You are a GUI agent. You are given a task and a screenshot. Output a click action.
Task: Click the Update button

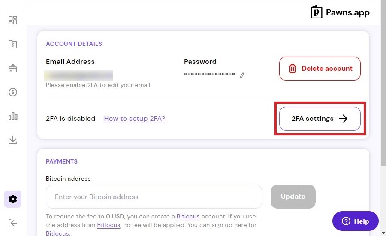pyautogui.click(x=293, y=197)
